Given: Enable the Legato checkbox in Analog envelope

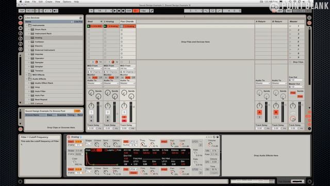Looking at the screenshot, I should (106, 150).
